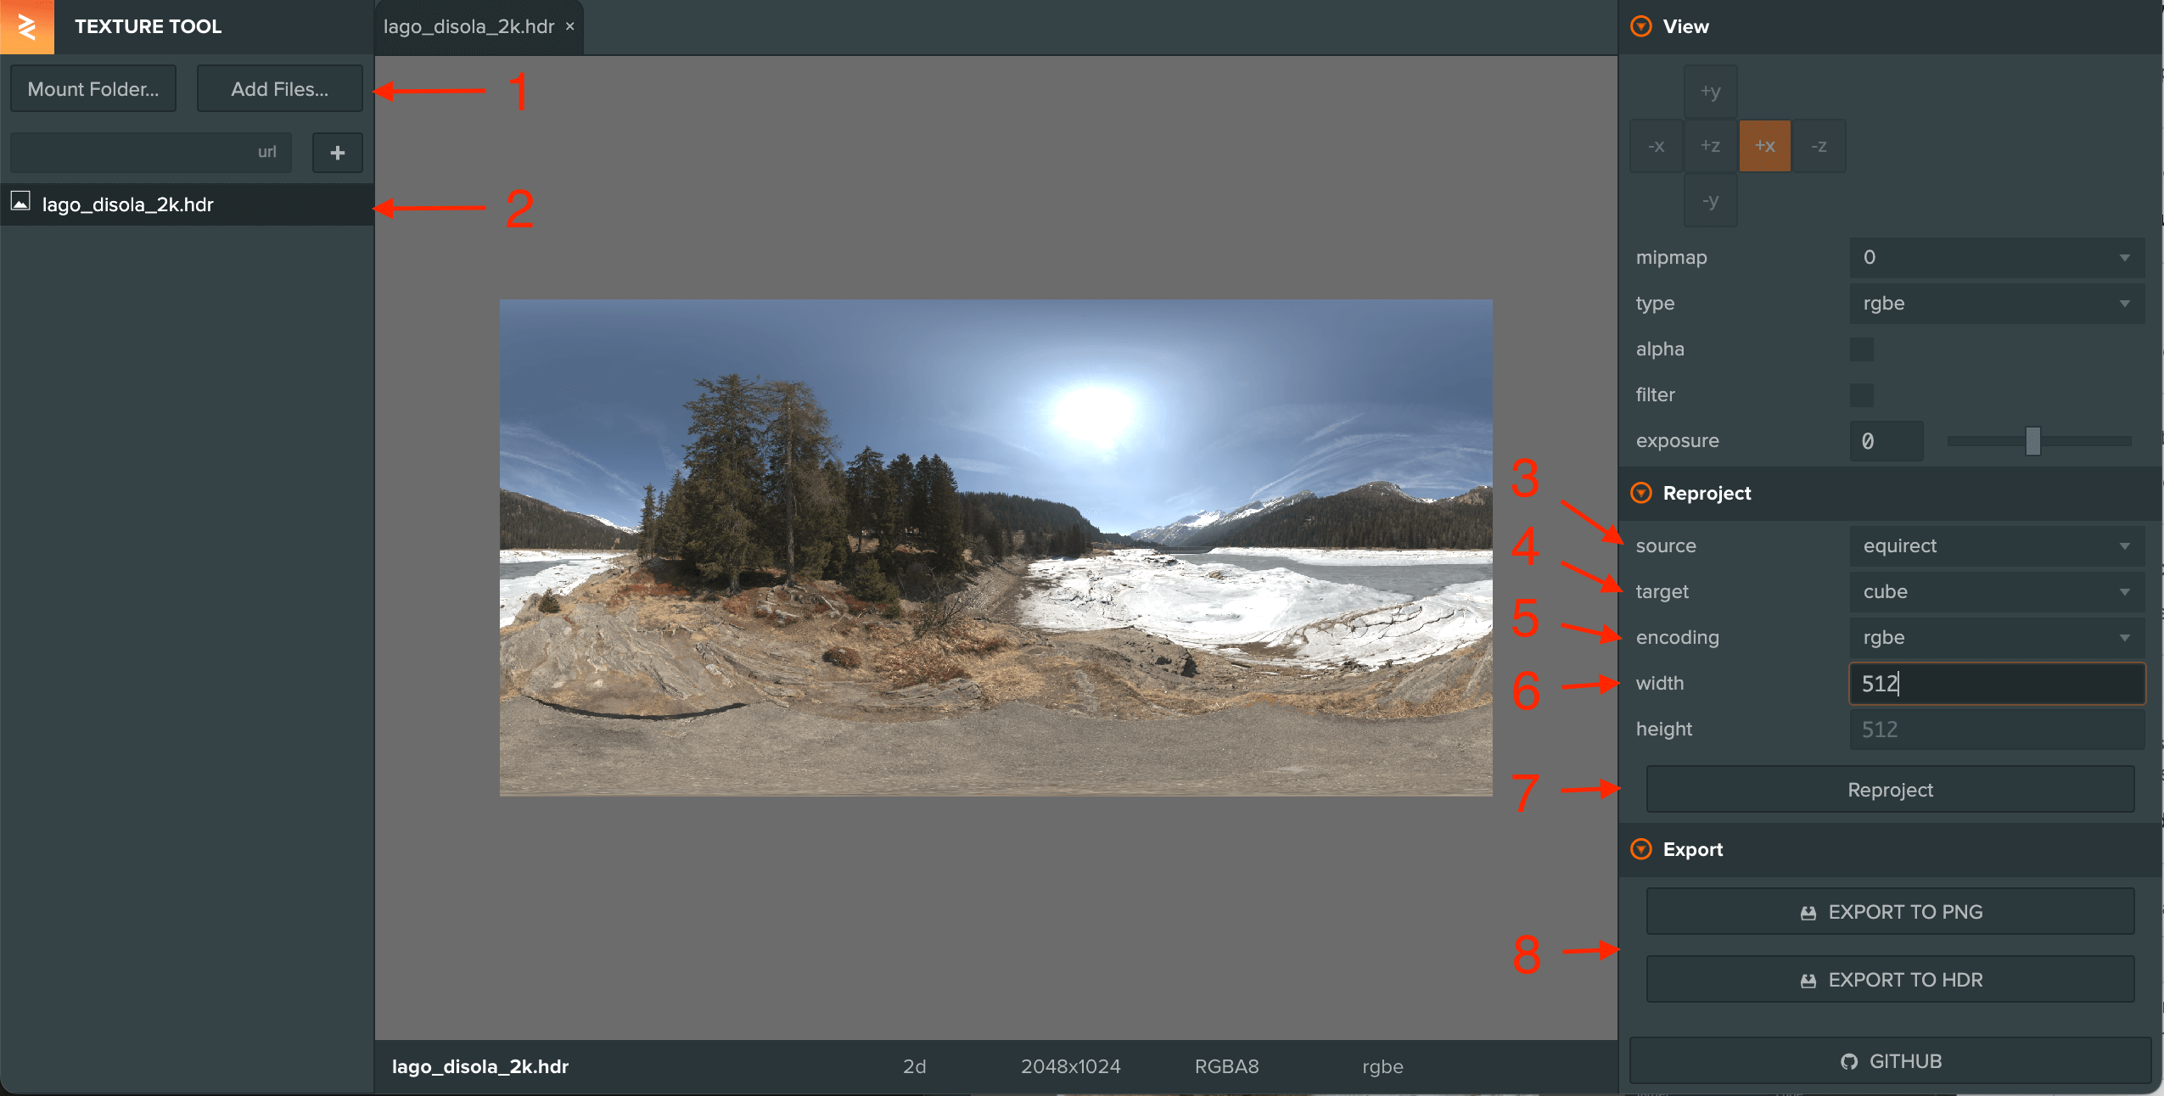Click EXPORT TO HDR button
Screen dimensions: 2164x1096
pos(1890,980)
